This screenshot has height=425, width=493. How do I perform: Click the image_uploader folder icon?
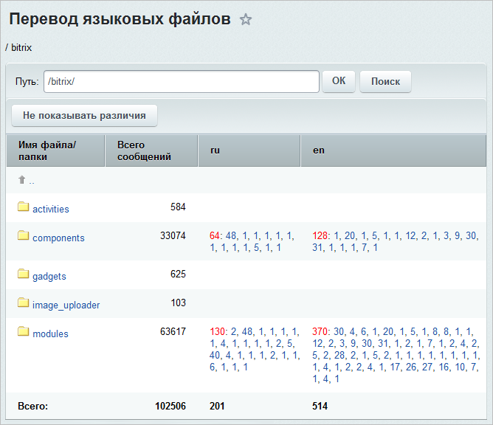[x=24, y=303]
